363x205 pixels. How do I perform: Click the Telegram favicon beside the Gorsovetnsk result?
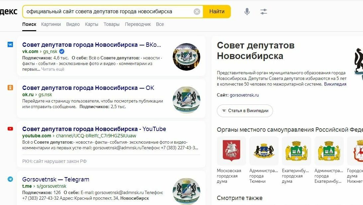10,179
